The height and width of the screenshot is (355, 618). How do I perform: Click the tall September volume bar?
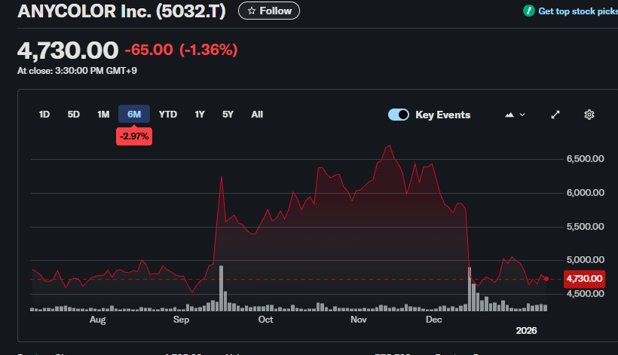pyautogui.click(x=221, y=289)
